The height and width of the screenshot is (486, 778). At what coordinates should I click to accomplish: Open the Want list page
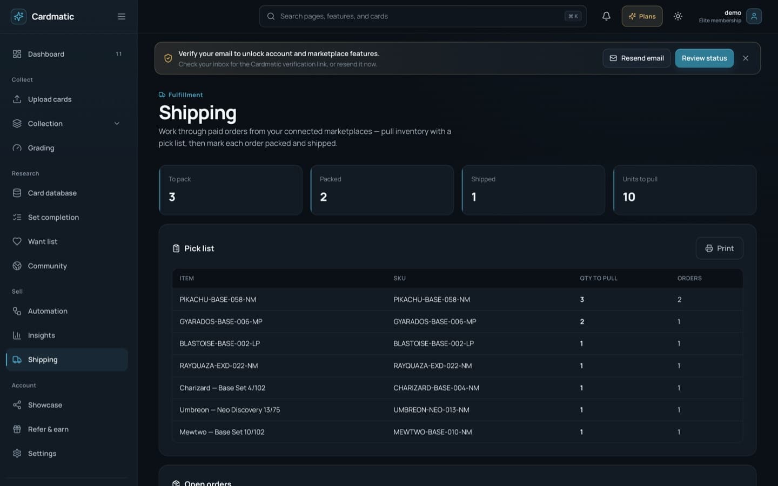coord(67,241)
